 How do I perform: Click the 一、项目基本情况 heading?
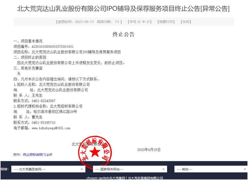click(28, 41)
